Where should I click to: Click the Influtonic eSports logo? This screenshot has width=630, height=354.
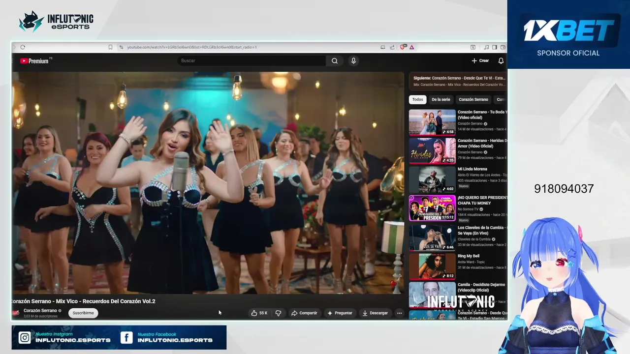[56, 22]
